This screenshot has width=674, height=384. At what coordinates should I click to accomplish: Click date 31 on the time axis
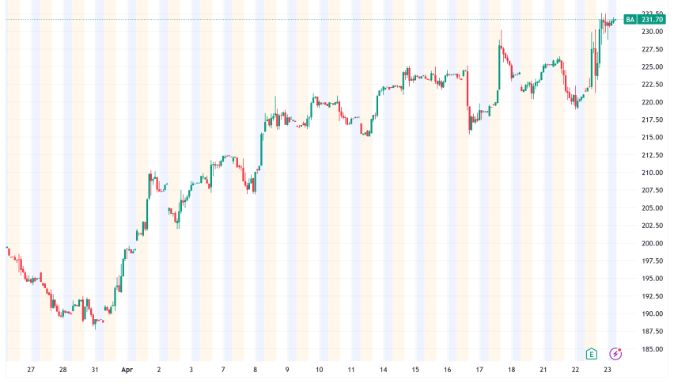[95, 370]
